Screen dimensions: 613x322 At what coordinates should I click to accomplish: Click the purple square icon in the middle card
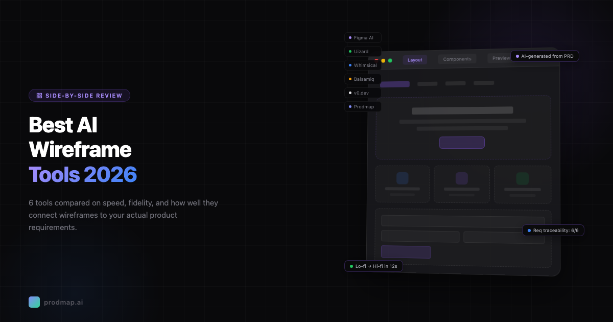(462, 178)
